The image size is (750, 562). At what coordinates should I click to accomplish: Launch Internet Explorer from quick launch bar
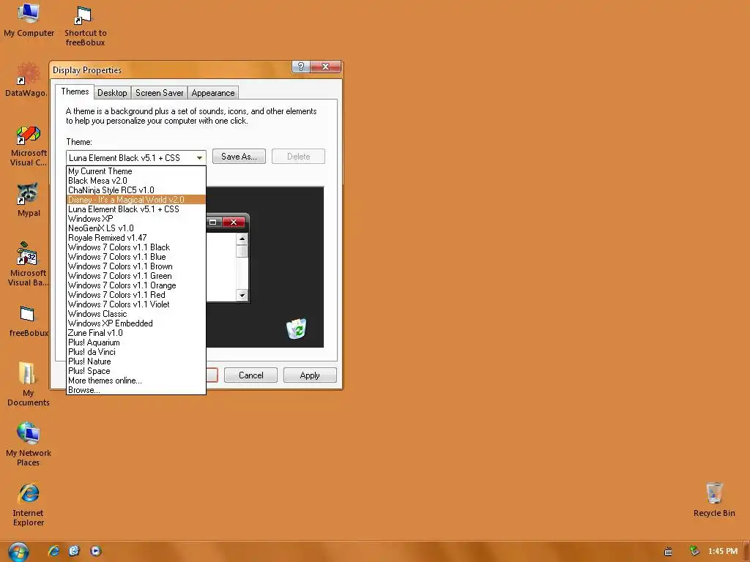click(53, 551)
